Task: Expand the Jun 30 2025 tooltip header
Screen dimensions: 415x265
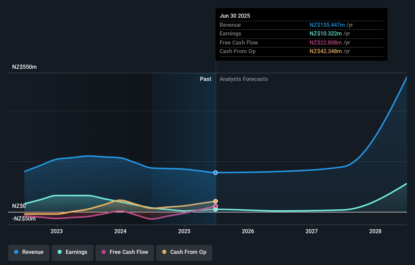Action: click(235, 16)
